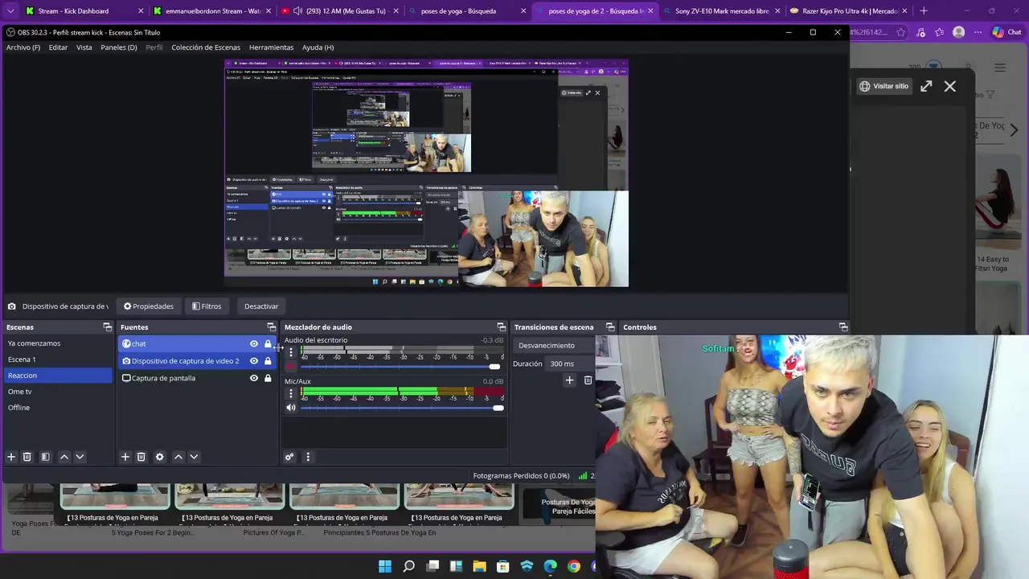Open options dots for Audio del escritorio
This screenshot has height=579, width=1029.
coord(291,352)
